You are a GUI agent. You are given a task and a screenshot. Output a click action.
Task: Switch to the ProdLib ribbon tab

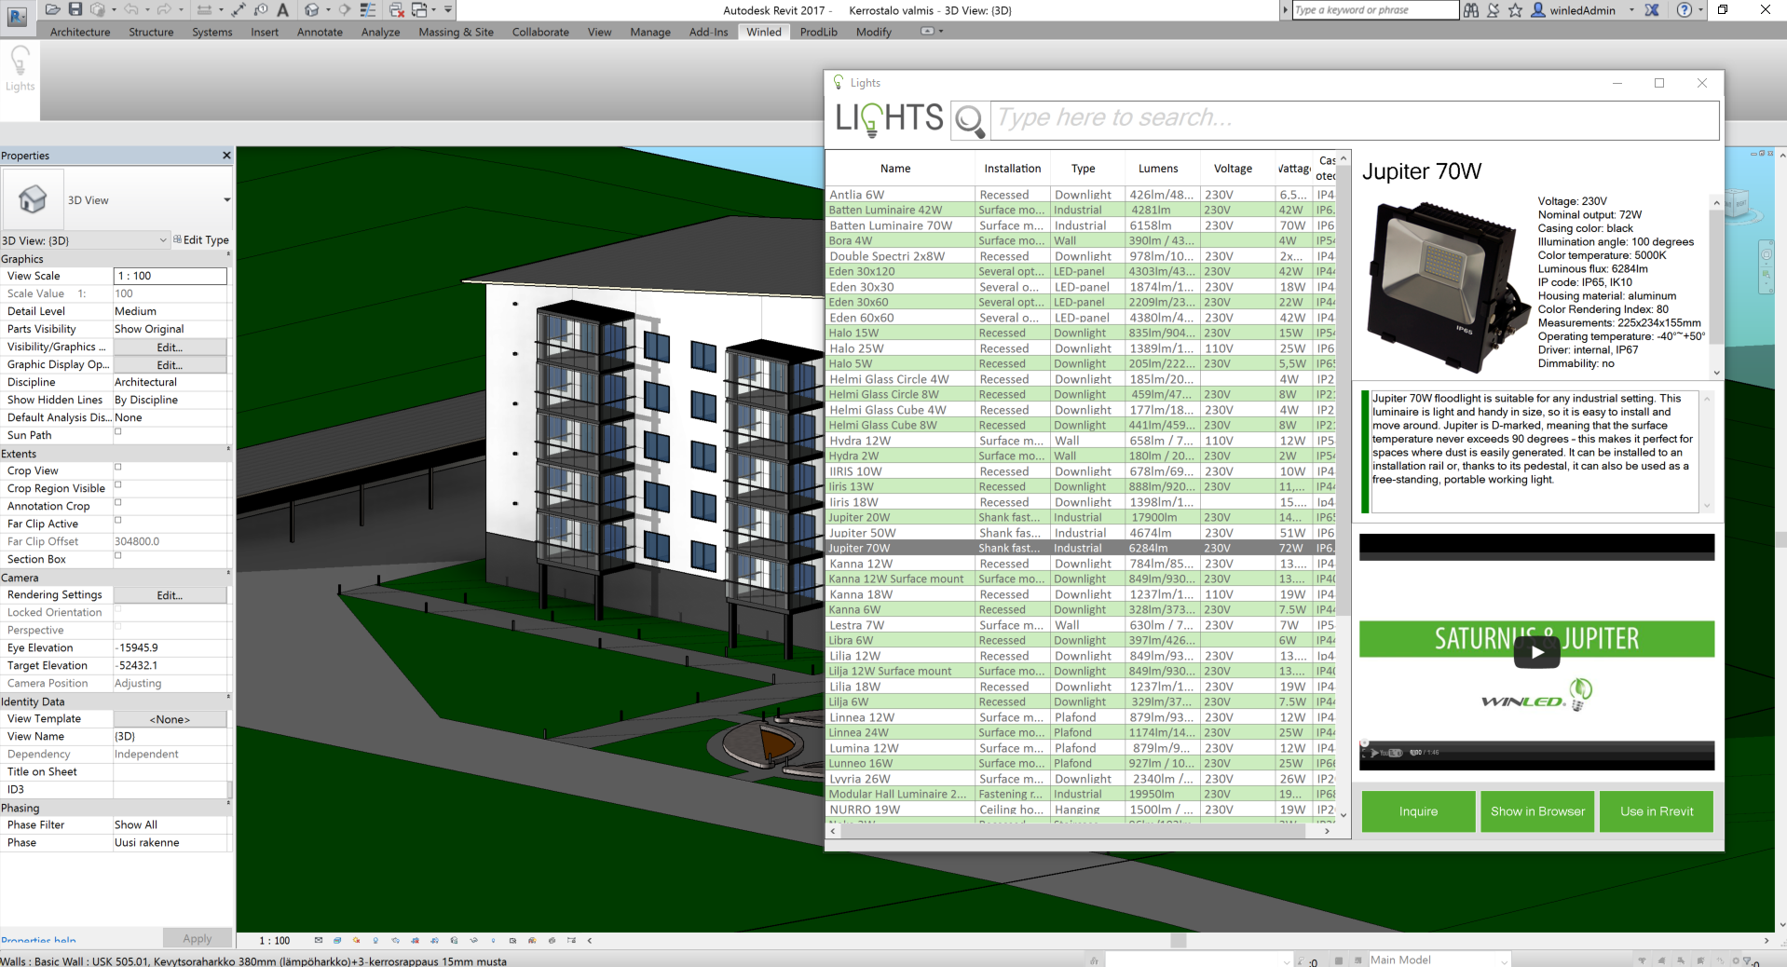pyautogui.click(x=818, y=32)
